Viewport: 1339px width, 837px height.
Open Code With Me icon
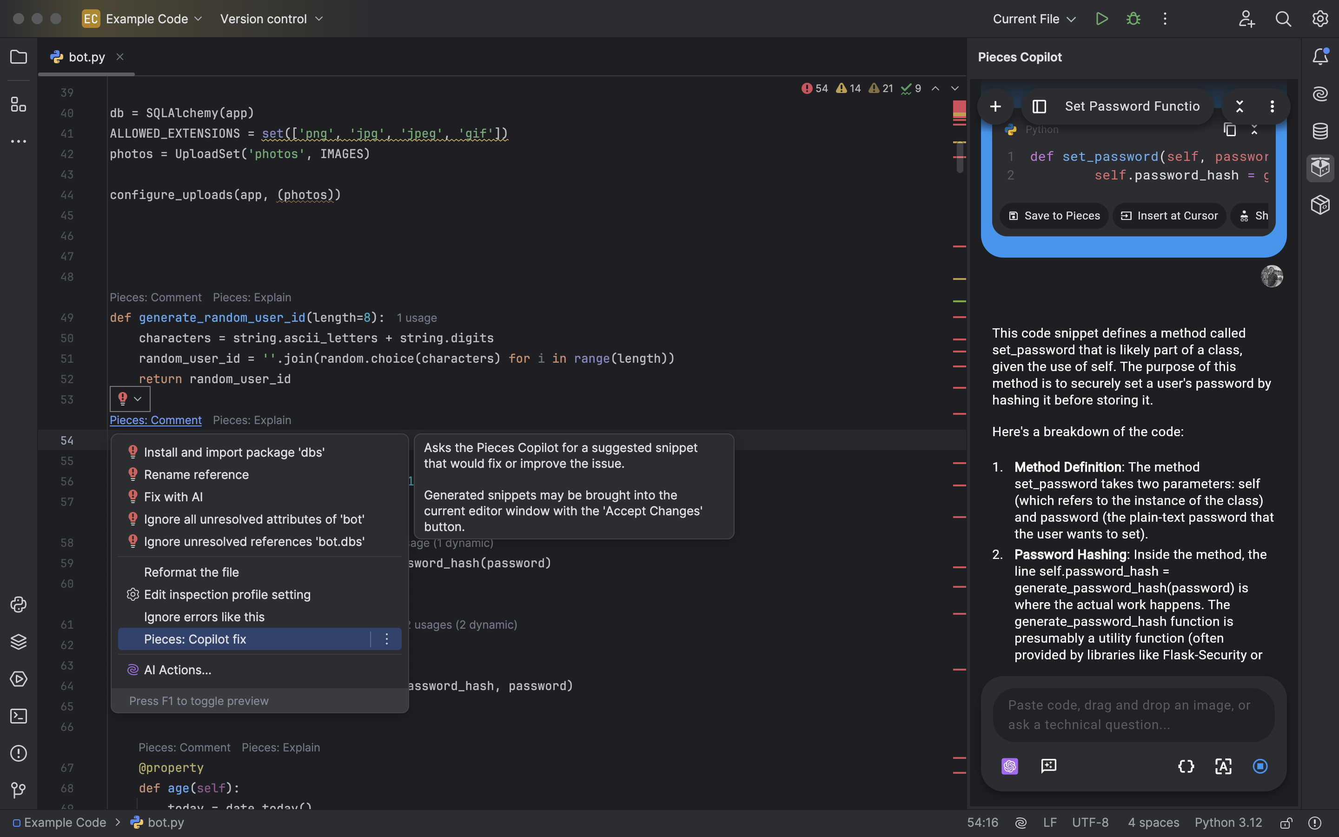click(x=1246, y=19)
